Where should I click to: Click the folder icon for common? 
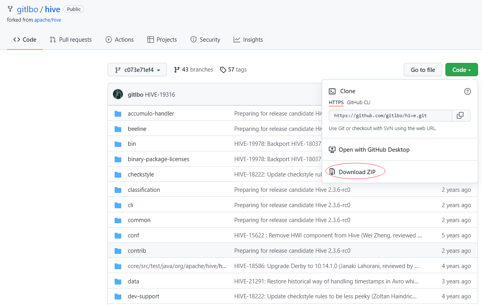click(118, 220)
